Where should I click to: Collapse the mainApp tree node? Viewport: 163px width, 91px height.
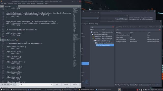[x=90, y=32]
